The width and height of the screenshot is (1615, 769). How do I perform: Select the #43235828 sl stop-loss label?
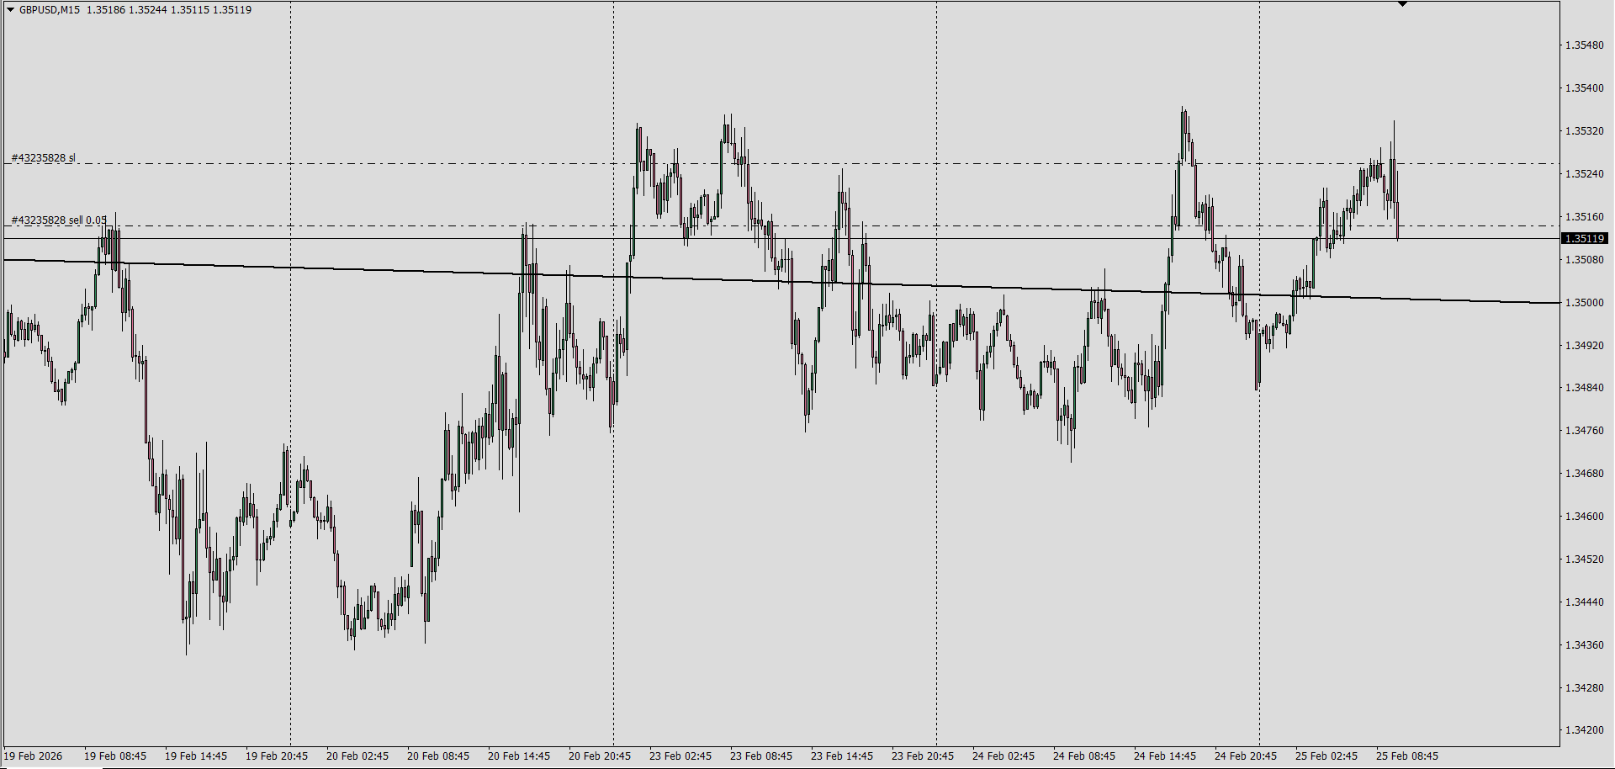(x=43, y=158)
